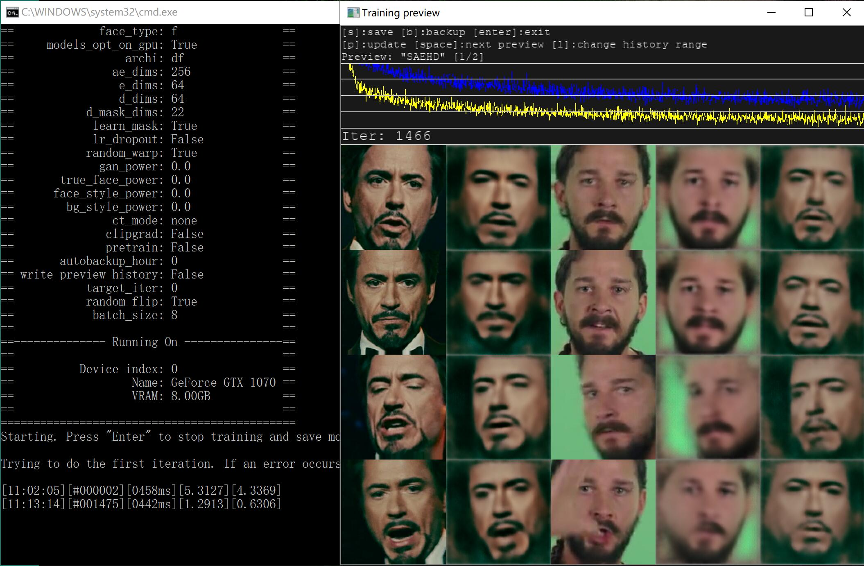The image size is (864, 566).
Task: Close the Training preview window
Action: pos(846,13)
